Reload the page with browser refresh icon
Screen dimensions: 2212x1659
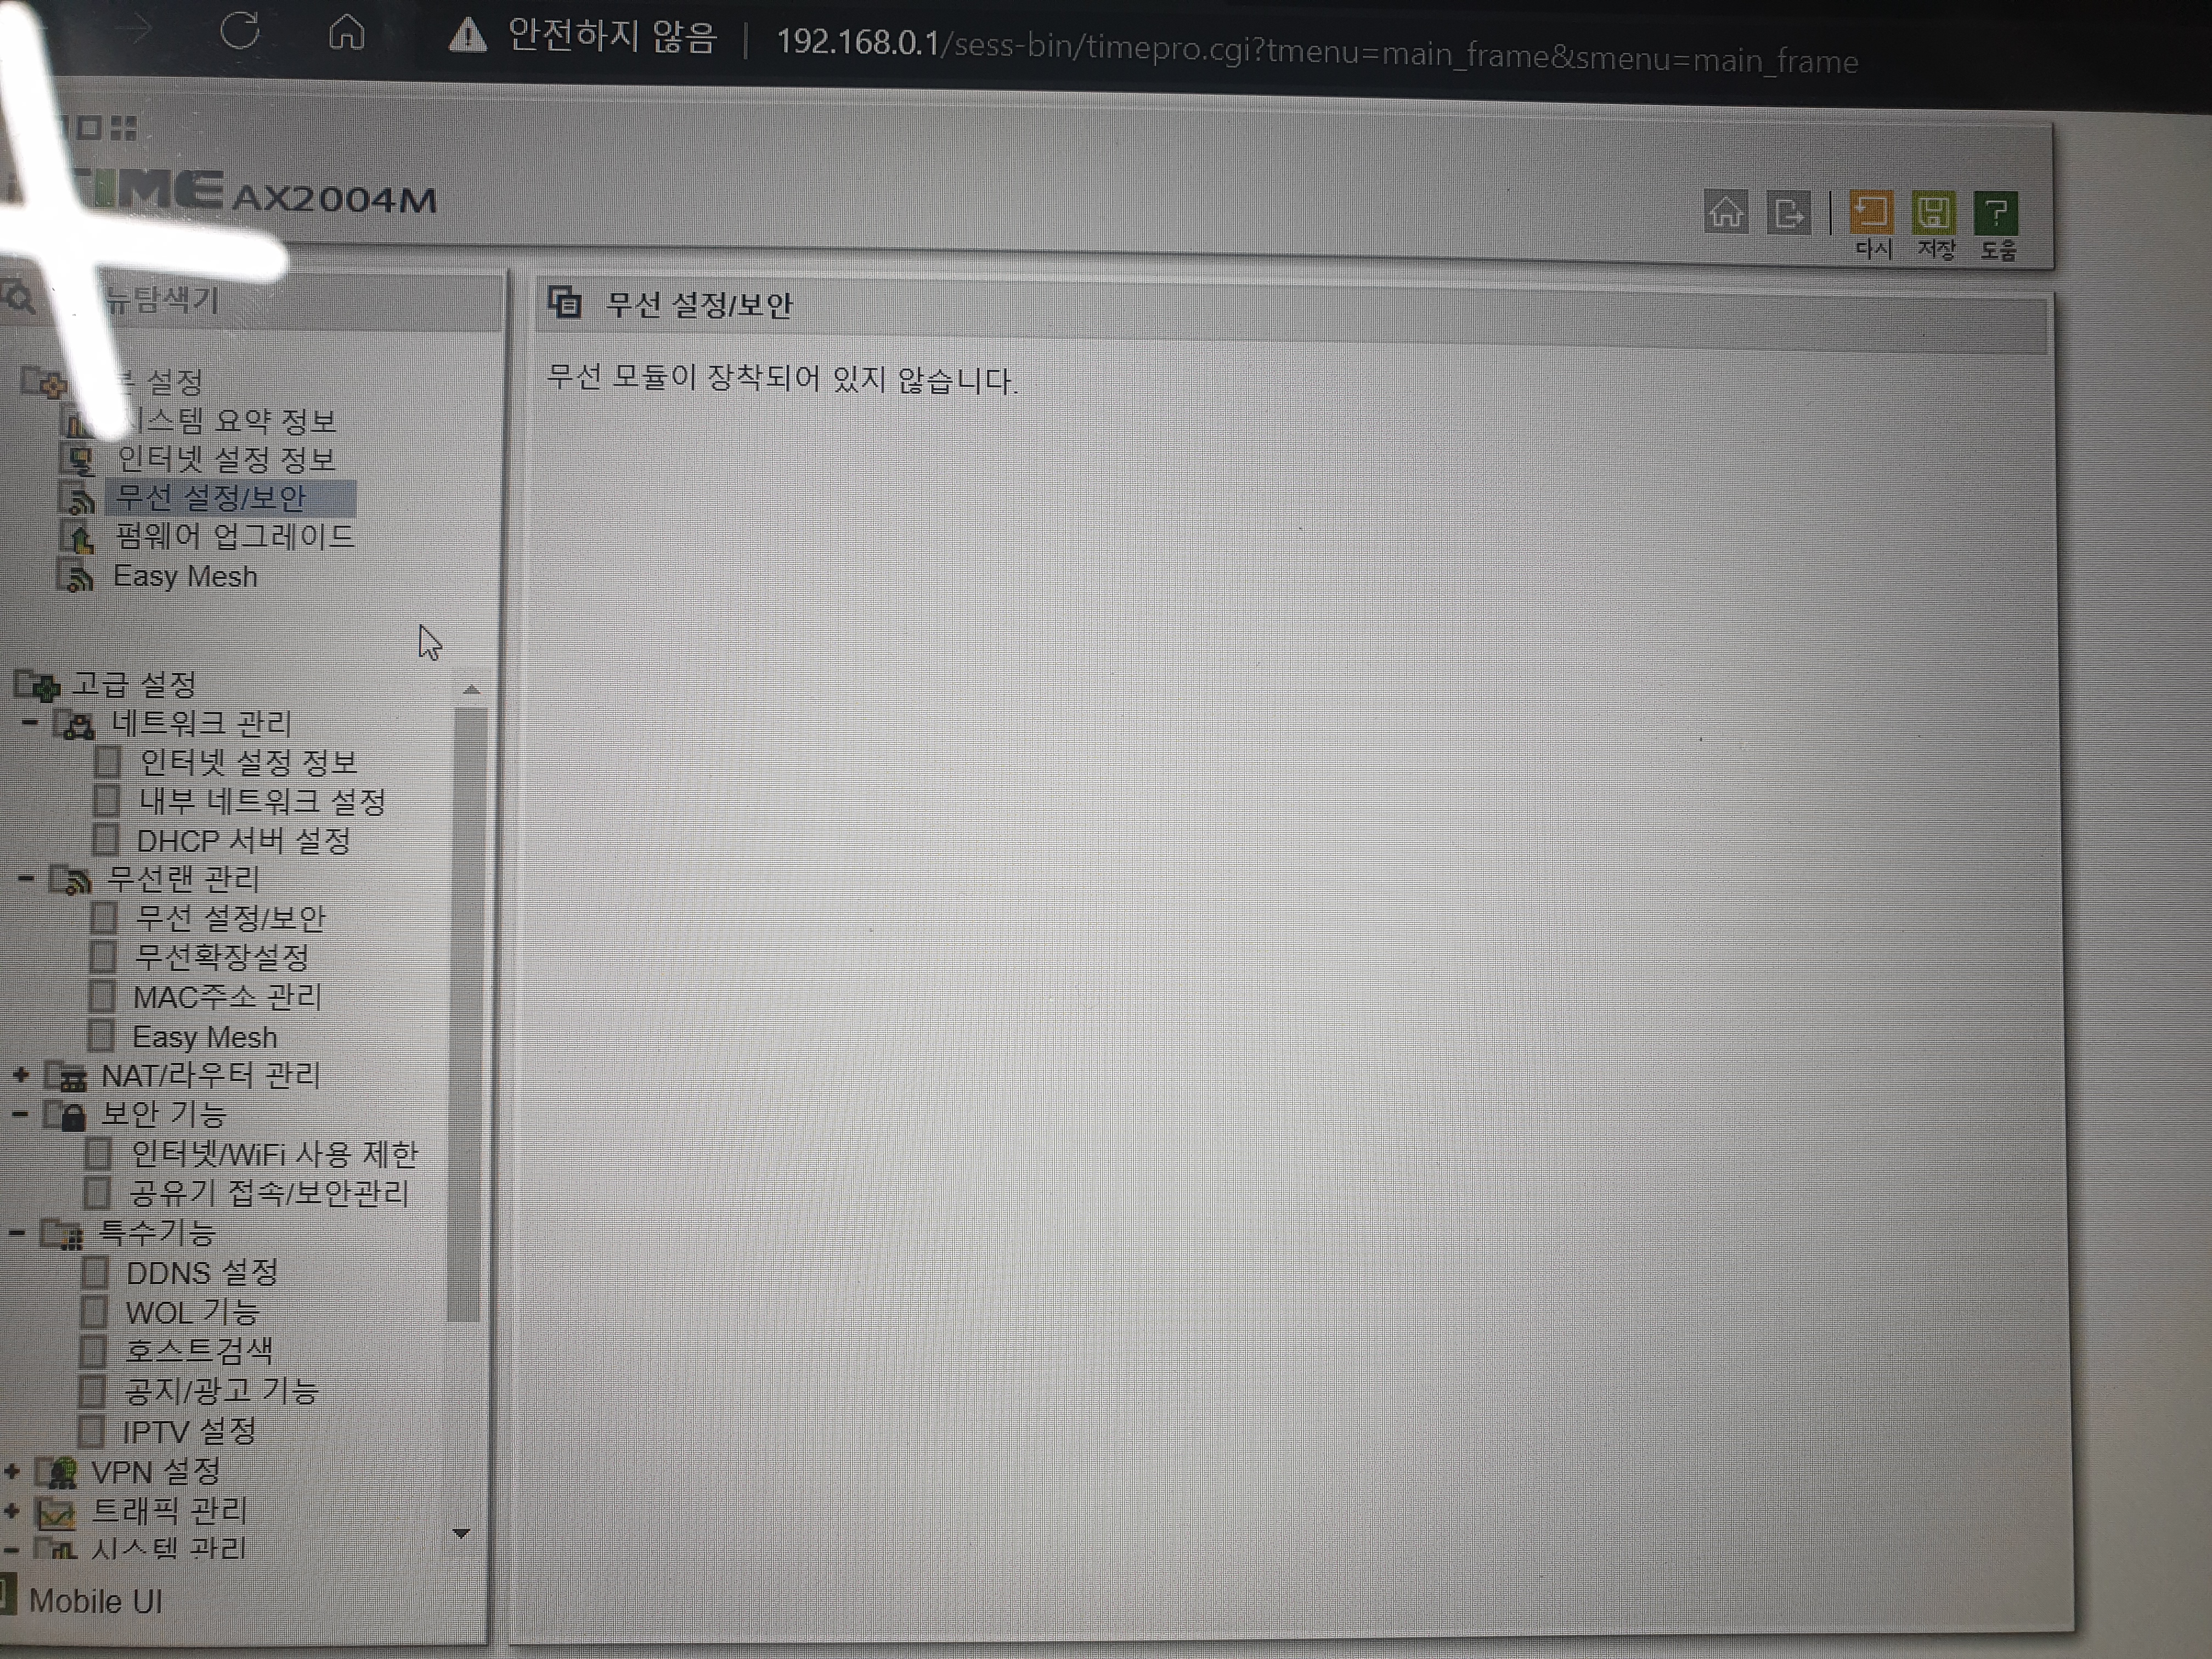(x=240, y=31)
